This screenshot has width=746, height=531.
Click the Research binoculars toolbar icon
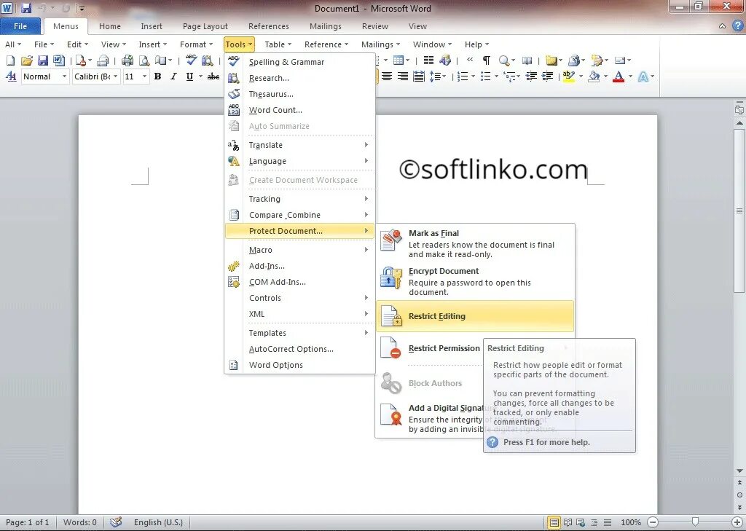pos(207,60)
